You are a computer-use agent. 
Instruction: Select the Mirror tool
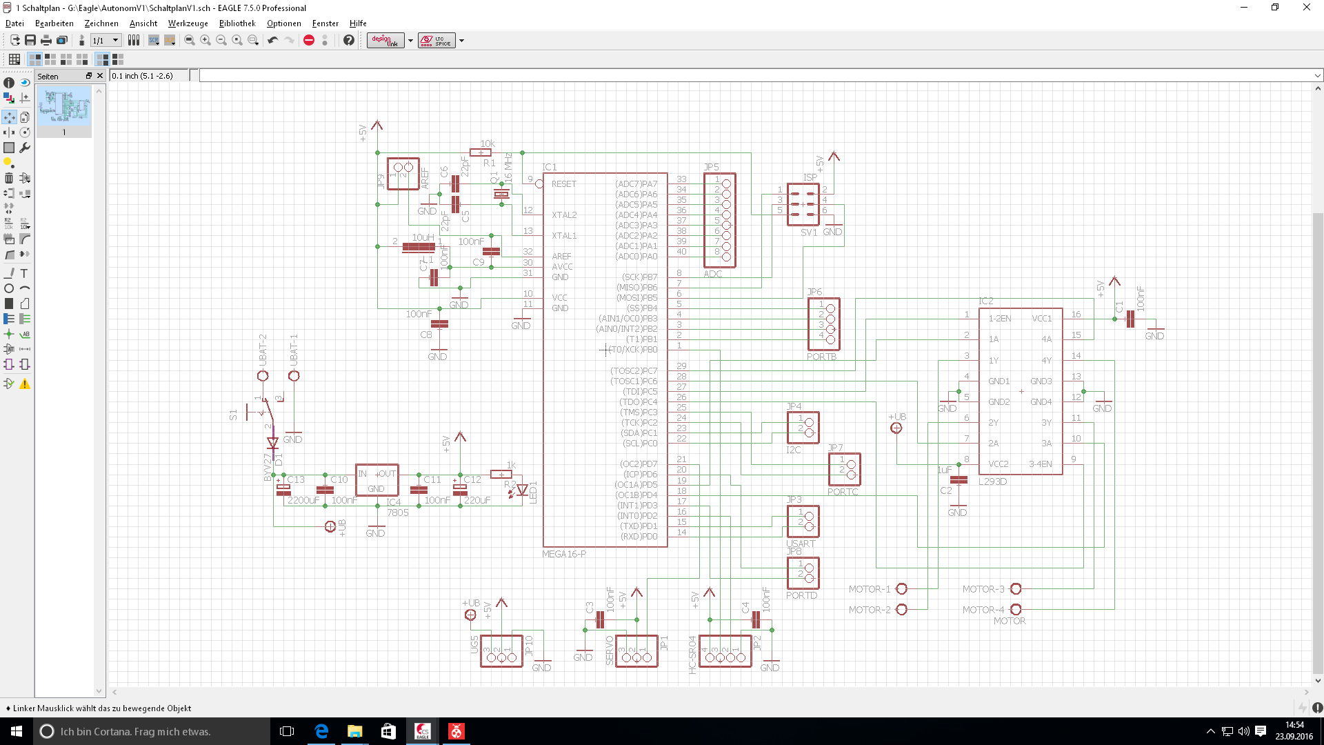9,132
